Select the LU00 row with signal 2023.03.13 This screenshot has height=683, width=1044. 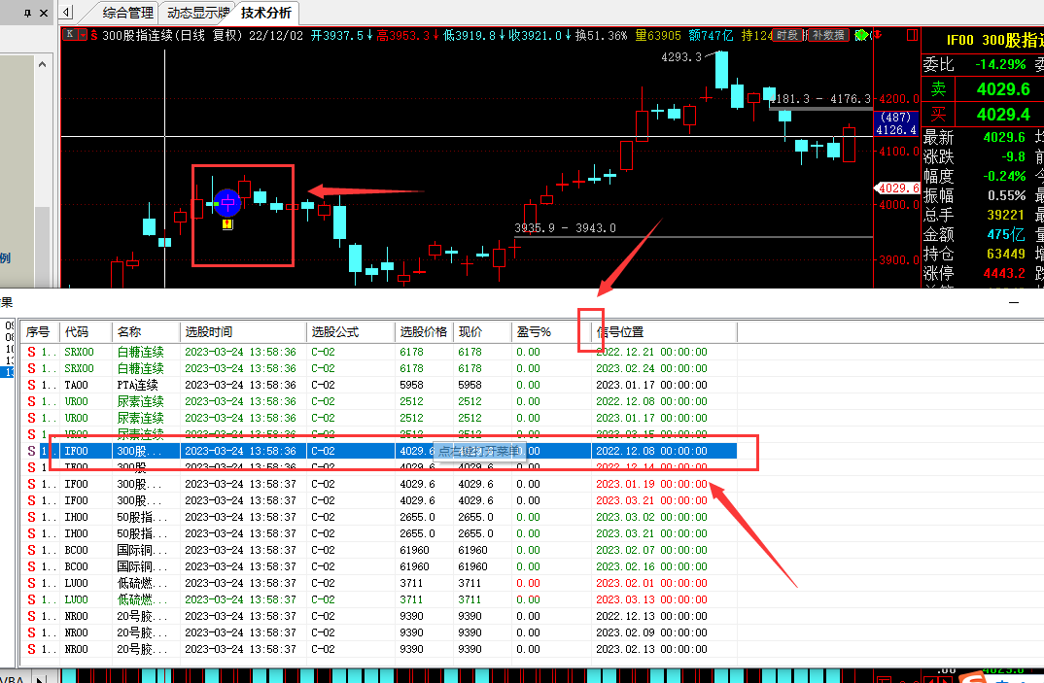click(379, 599)
